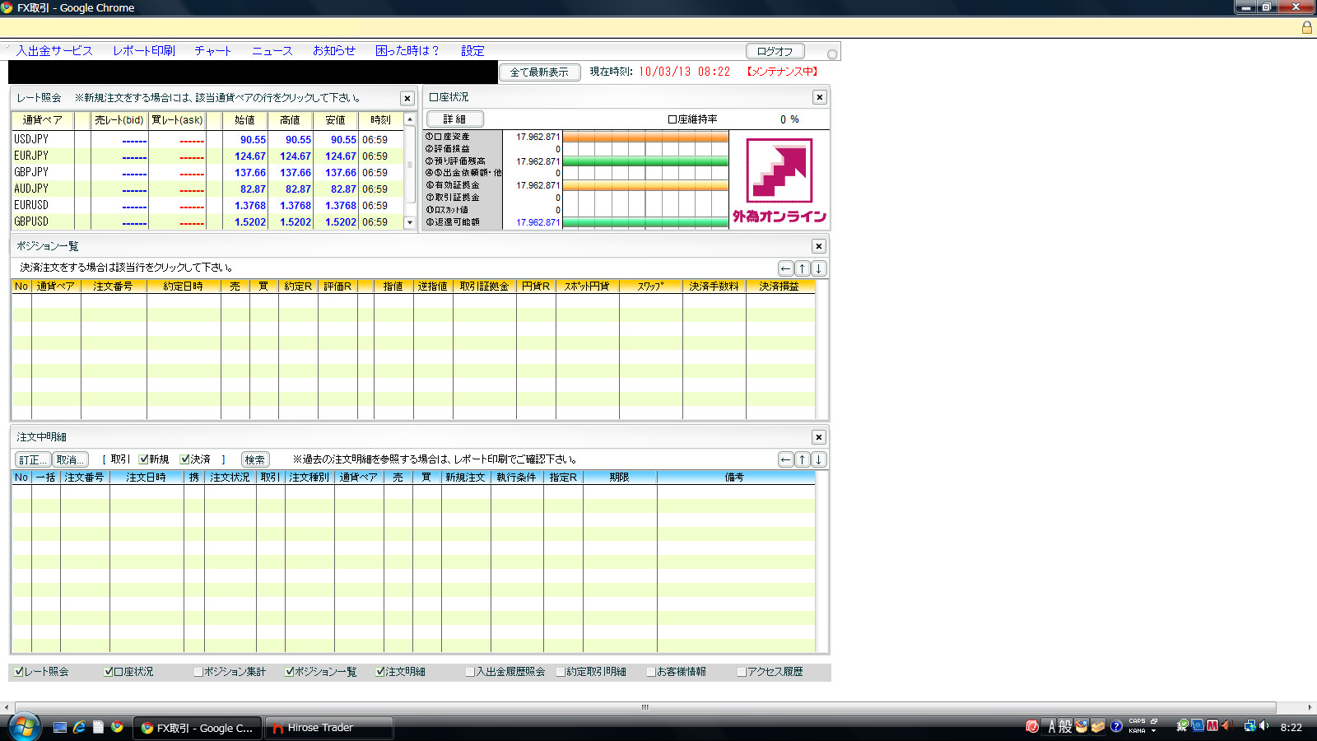This screenshot has height=741, width=1317.
Task: Click the 詳細 details button
Action: click(x=454, y=119)
